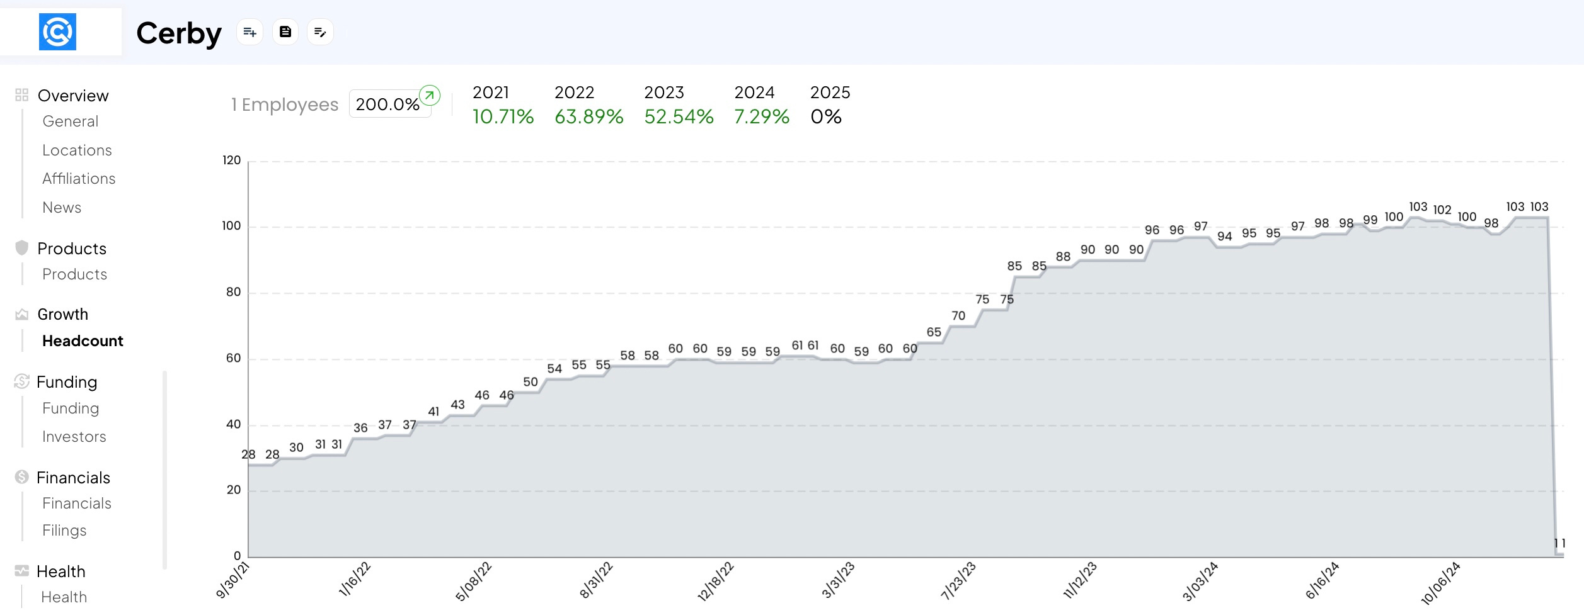1584x613 pixels.
Task: Select the Headcount page
Action: click(83, 341)
